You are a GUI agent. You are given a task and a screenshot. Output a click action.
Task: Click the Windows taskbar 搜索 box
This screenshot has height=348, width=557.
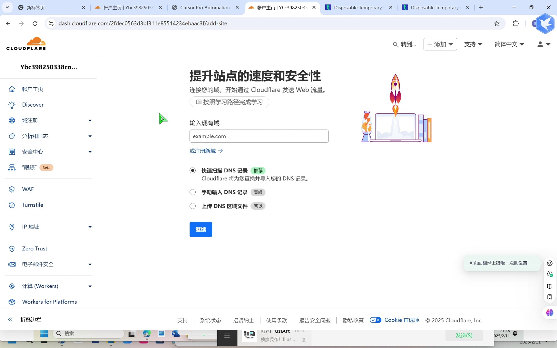point(89,333)
